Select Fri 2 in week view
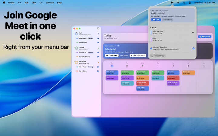The width and height of the screenshot is (218, 136). coord(173,66)
